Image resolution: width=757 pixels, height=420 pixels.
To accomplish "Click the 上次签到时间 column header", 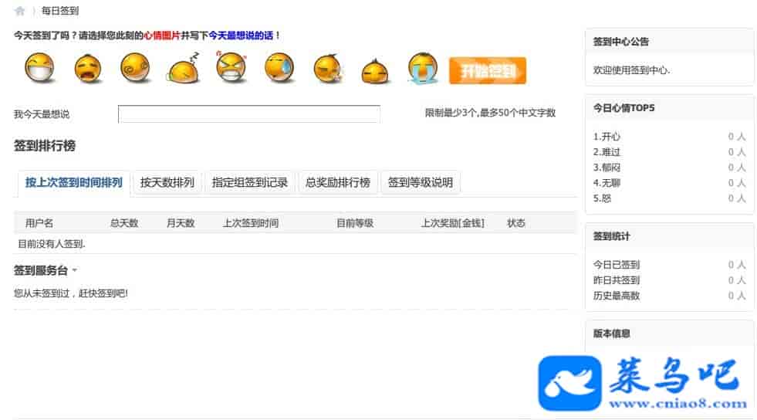I will tap(251, 223).
